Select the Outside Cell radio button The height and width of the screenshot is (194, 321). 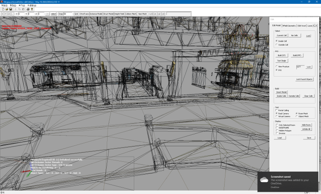point(277,44)
